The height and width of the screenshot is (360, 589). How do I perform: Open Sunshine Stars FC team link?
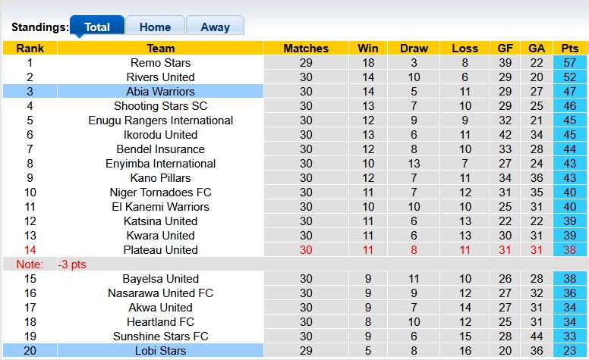click(x=160, y=337)
